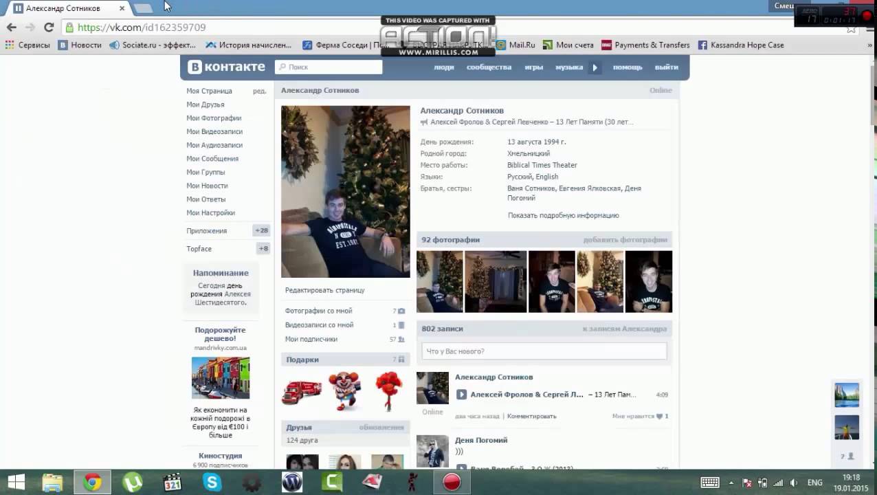Type in the VK Поиск search field

point(329,67)
